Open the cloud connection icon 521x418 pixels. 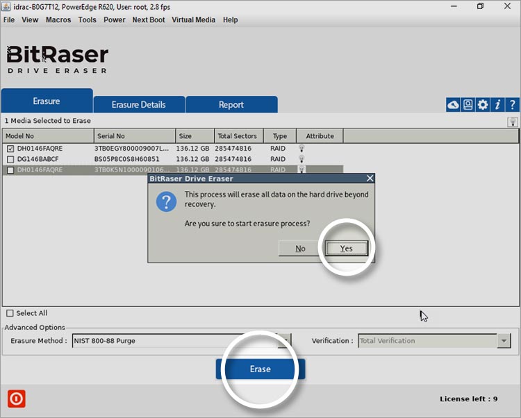pos(453,105)
